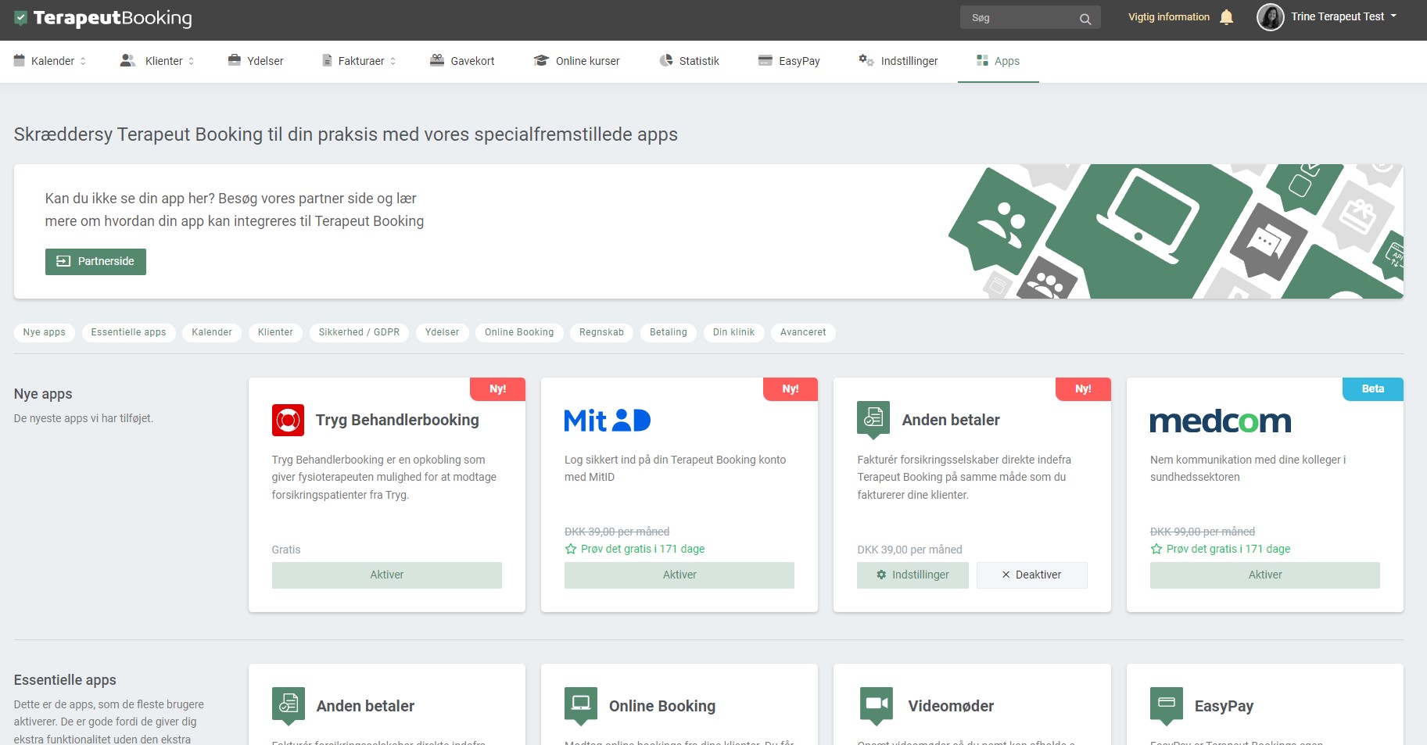This screenshot has height=745, width=1427.
Task: Click the Online Booking app title
Action: tap(662, 706)
